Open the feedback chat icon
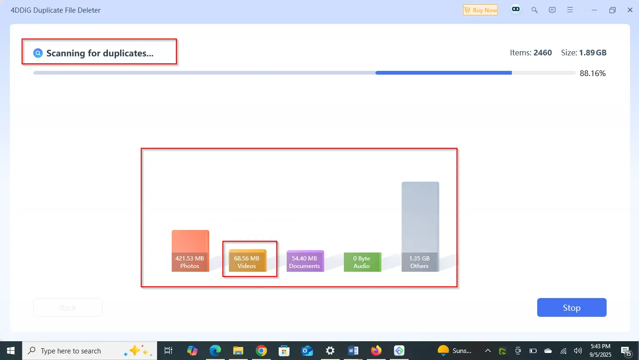Viewport: 639px width, 360px height. coord(553,10)
